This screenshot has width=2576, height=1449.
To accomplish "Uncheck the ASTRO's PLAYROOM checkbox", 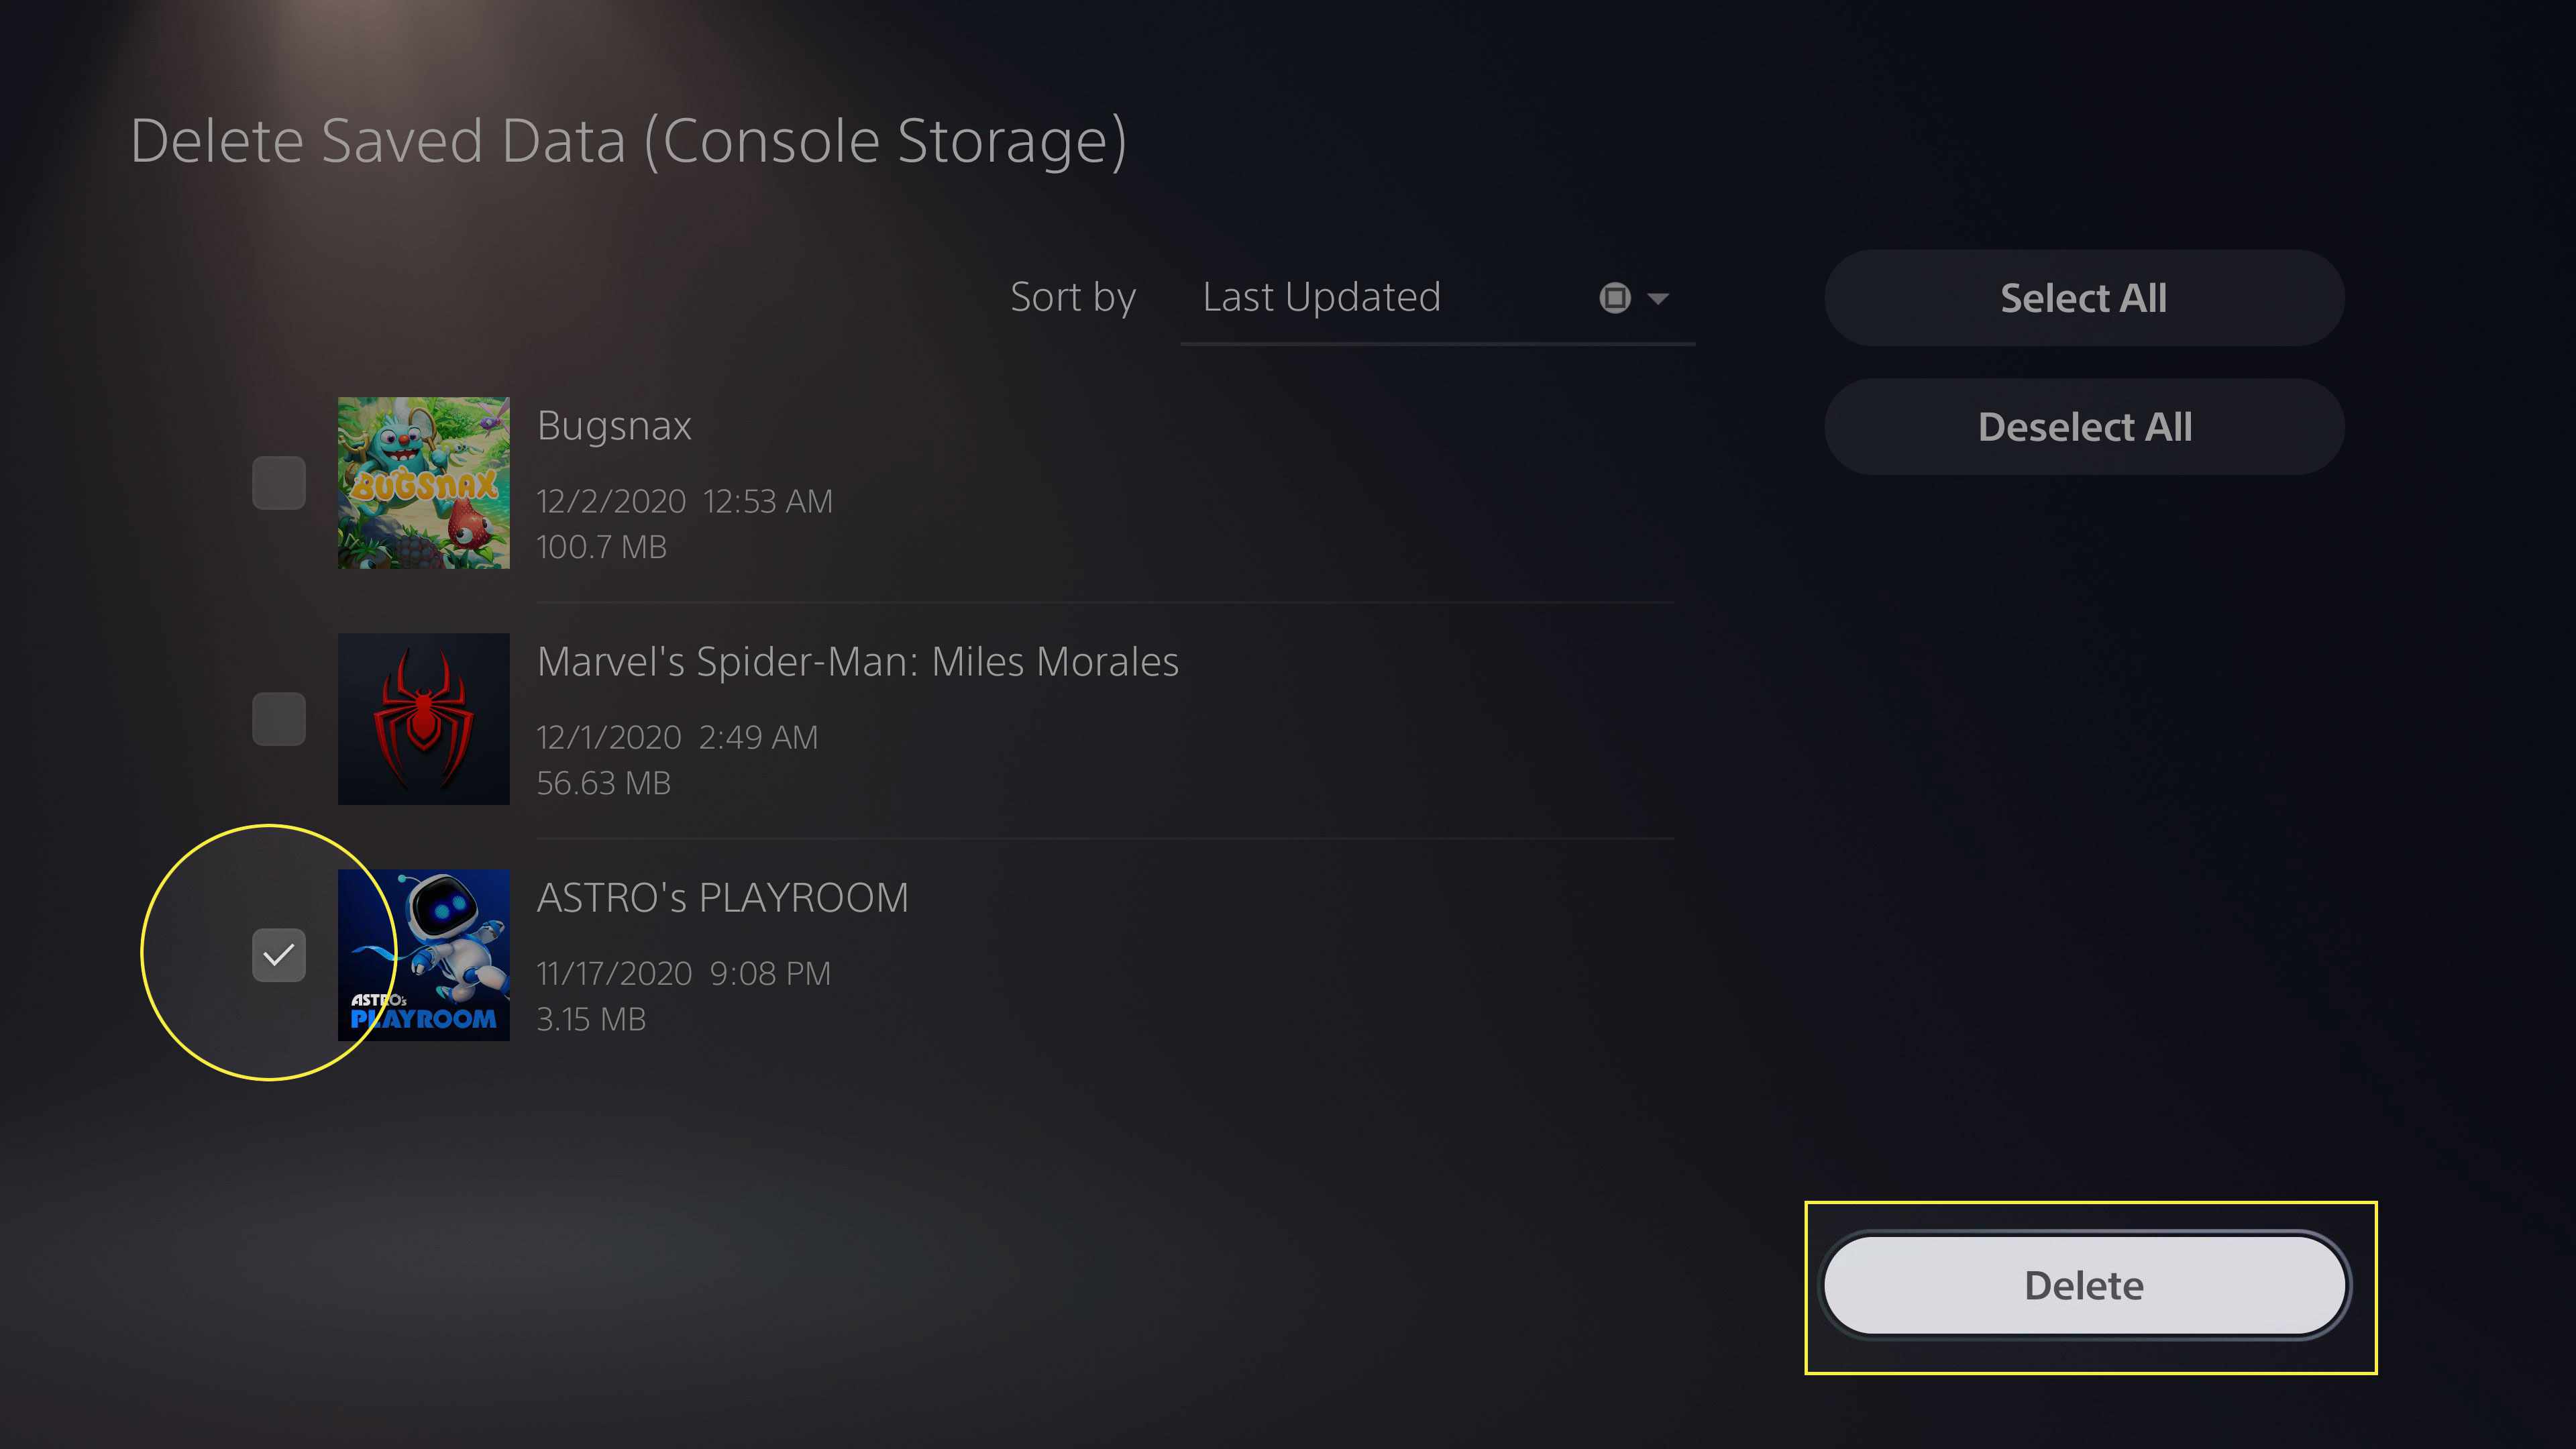I will pos(279,955).
